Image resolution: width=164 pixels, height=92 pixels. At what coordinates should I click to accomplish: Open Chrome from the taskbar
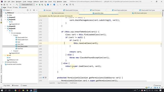[x=15, y=90]
